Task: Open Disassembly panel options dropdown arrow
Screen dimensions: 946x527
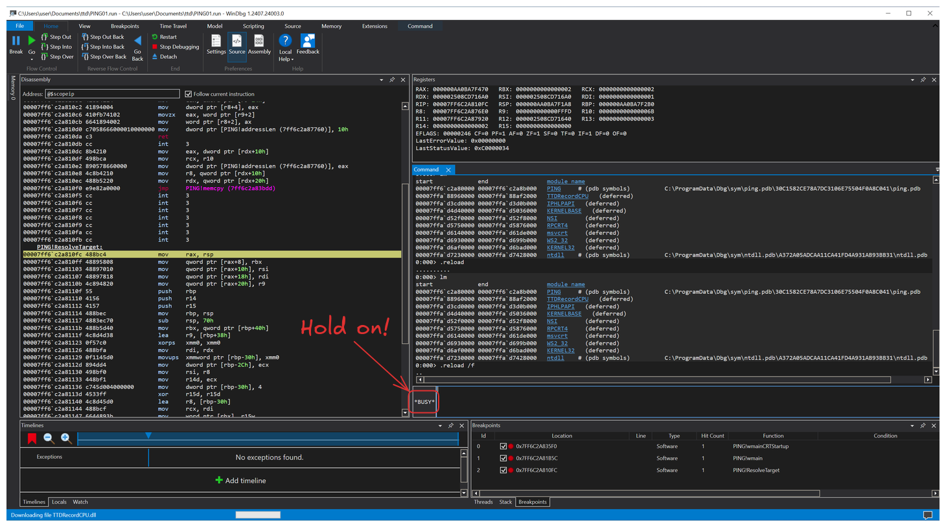Action: pos(381,80)
